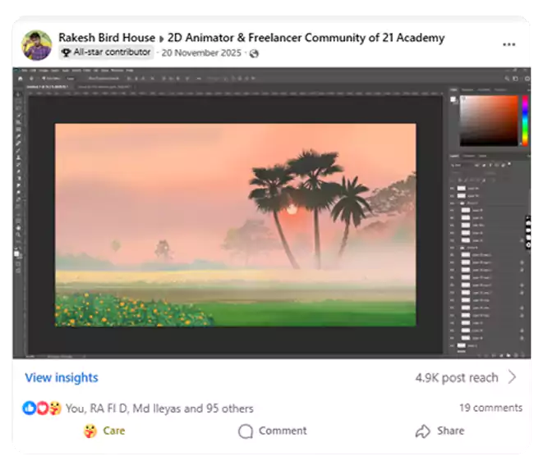Click the blue Like reaction icon

tap(29, 408)
